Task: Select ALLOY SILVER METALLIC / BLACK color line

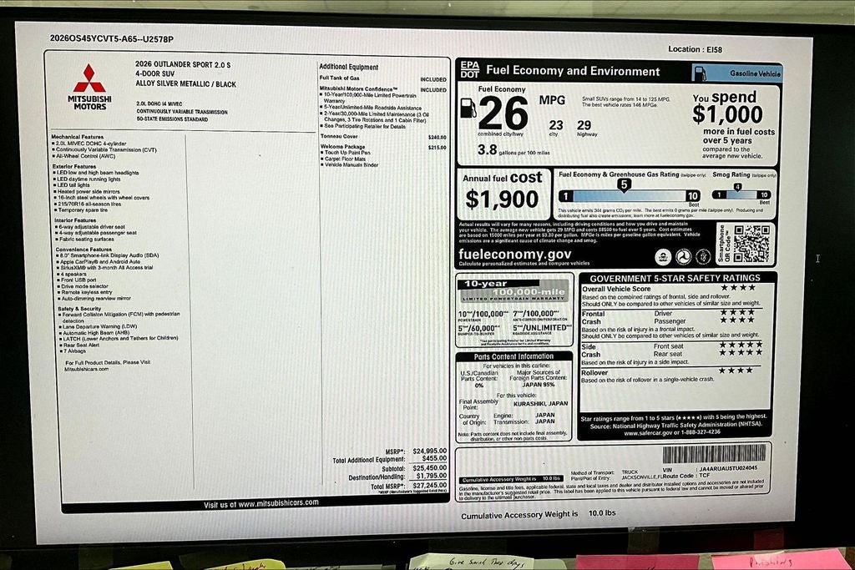Action: tap(186, 84)
